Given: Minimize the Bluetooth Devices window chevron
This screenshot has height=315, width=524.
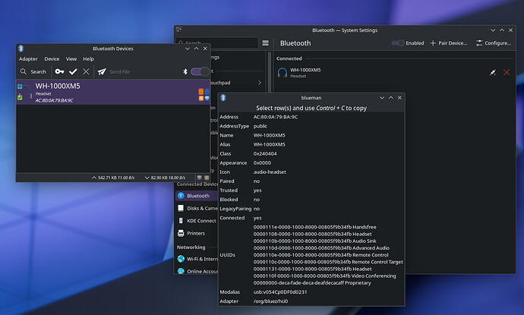Looking at the screenshot, I should (x=188, y=49).
